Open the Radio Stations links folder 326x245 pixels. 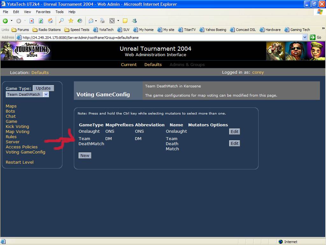tap(46, 30)
